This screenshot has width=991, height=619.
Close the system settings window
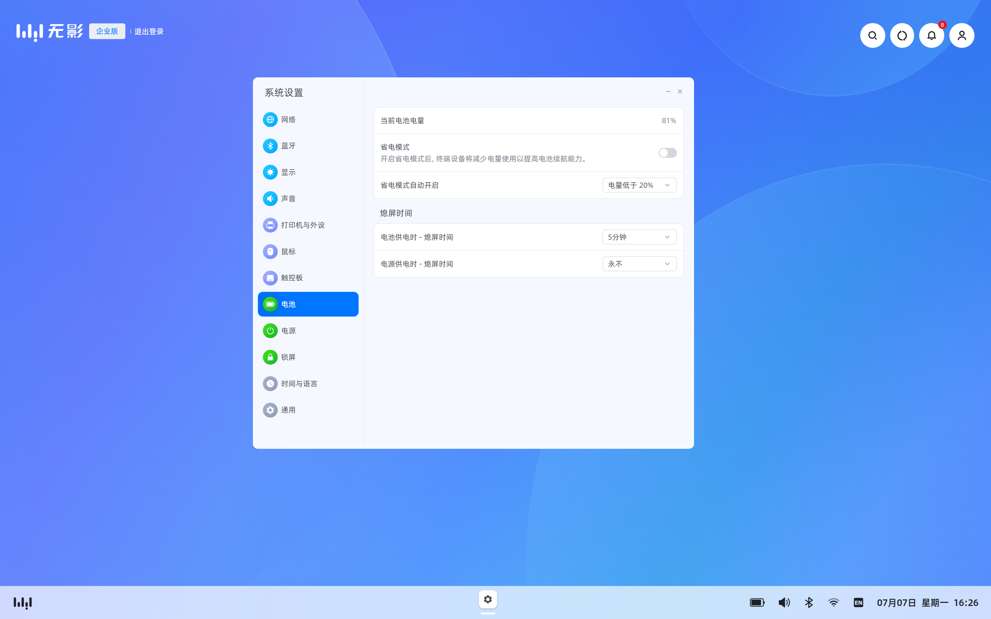tap(680, 92)
